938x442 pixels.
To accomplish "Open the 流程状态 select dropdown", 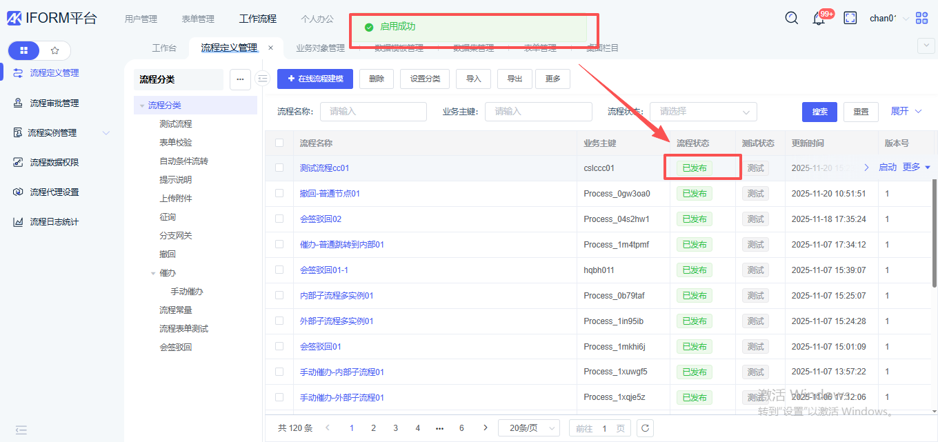I will 703,112.
